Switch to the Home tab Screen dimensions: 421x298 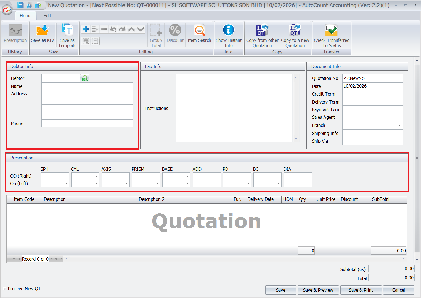pyautogui.click(x=25, y=16)
